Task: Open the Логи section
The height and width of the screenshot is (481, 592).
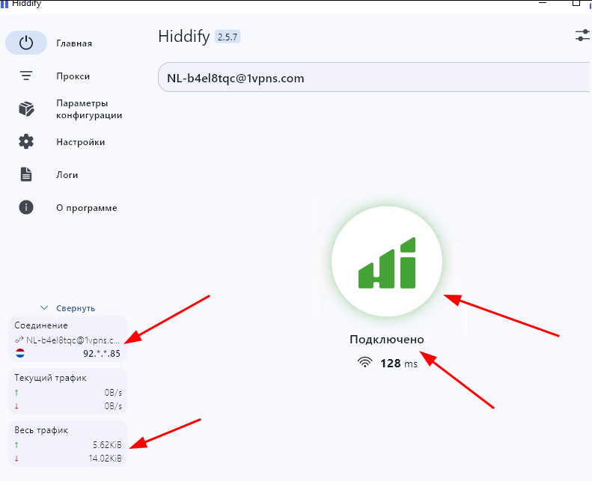Action: 67,175
